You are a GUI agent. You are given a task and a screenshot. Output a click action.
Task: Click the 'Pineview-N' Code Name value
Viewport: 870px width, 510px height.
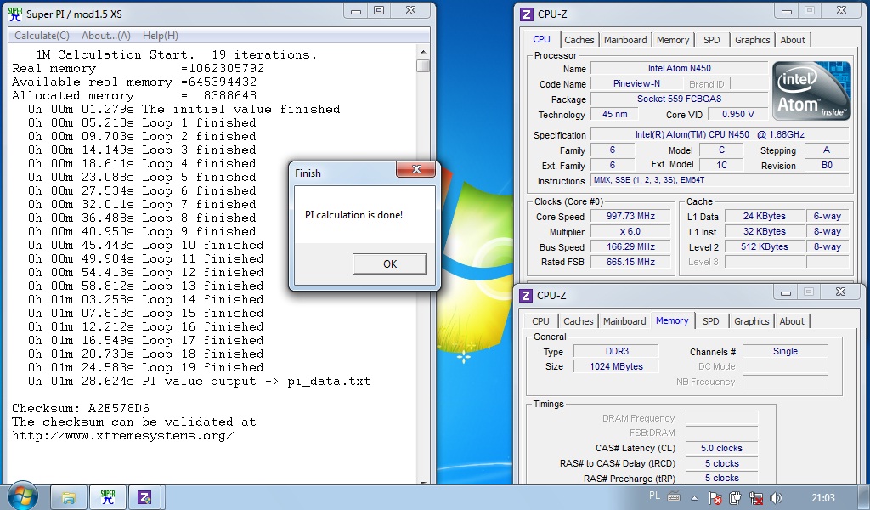click(636, 84)
